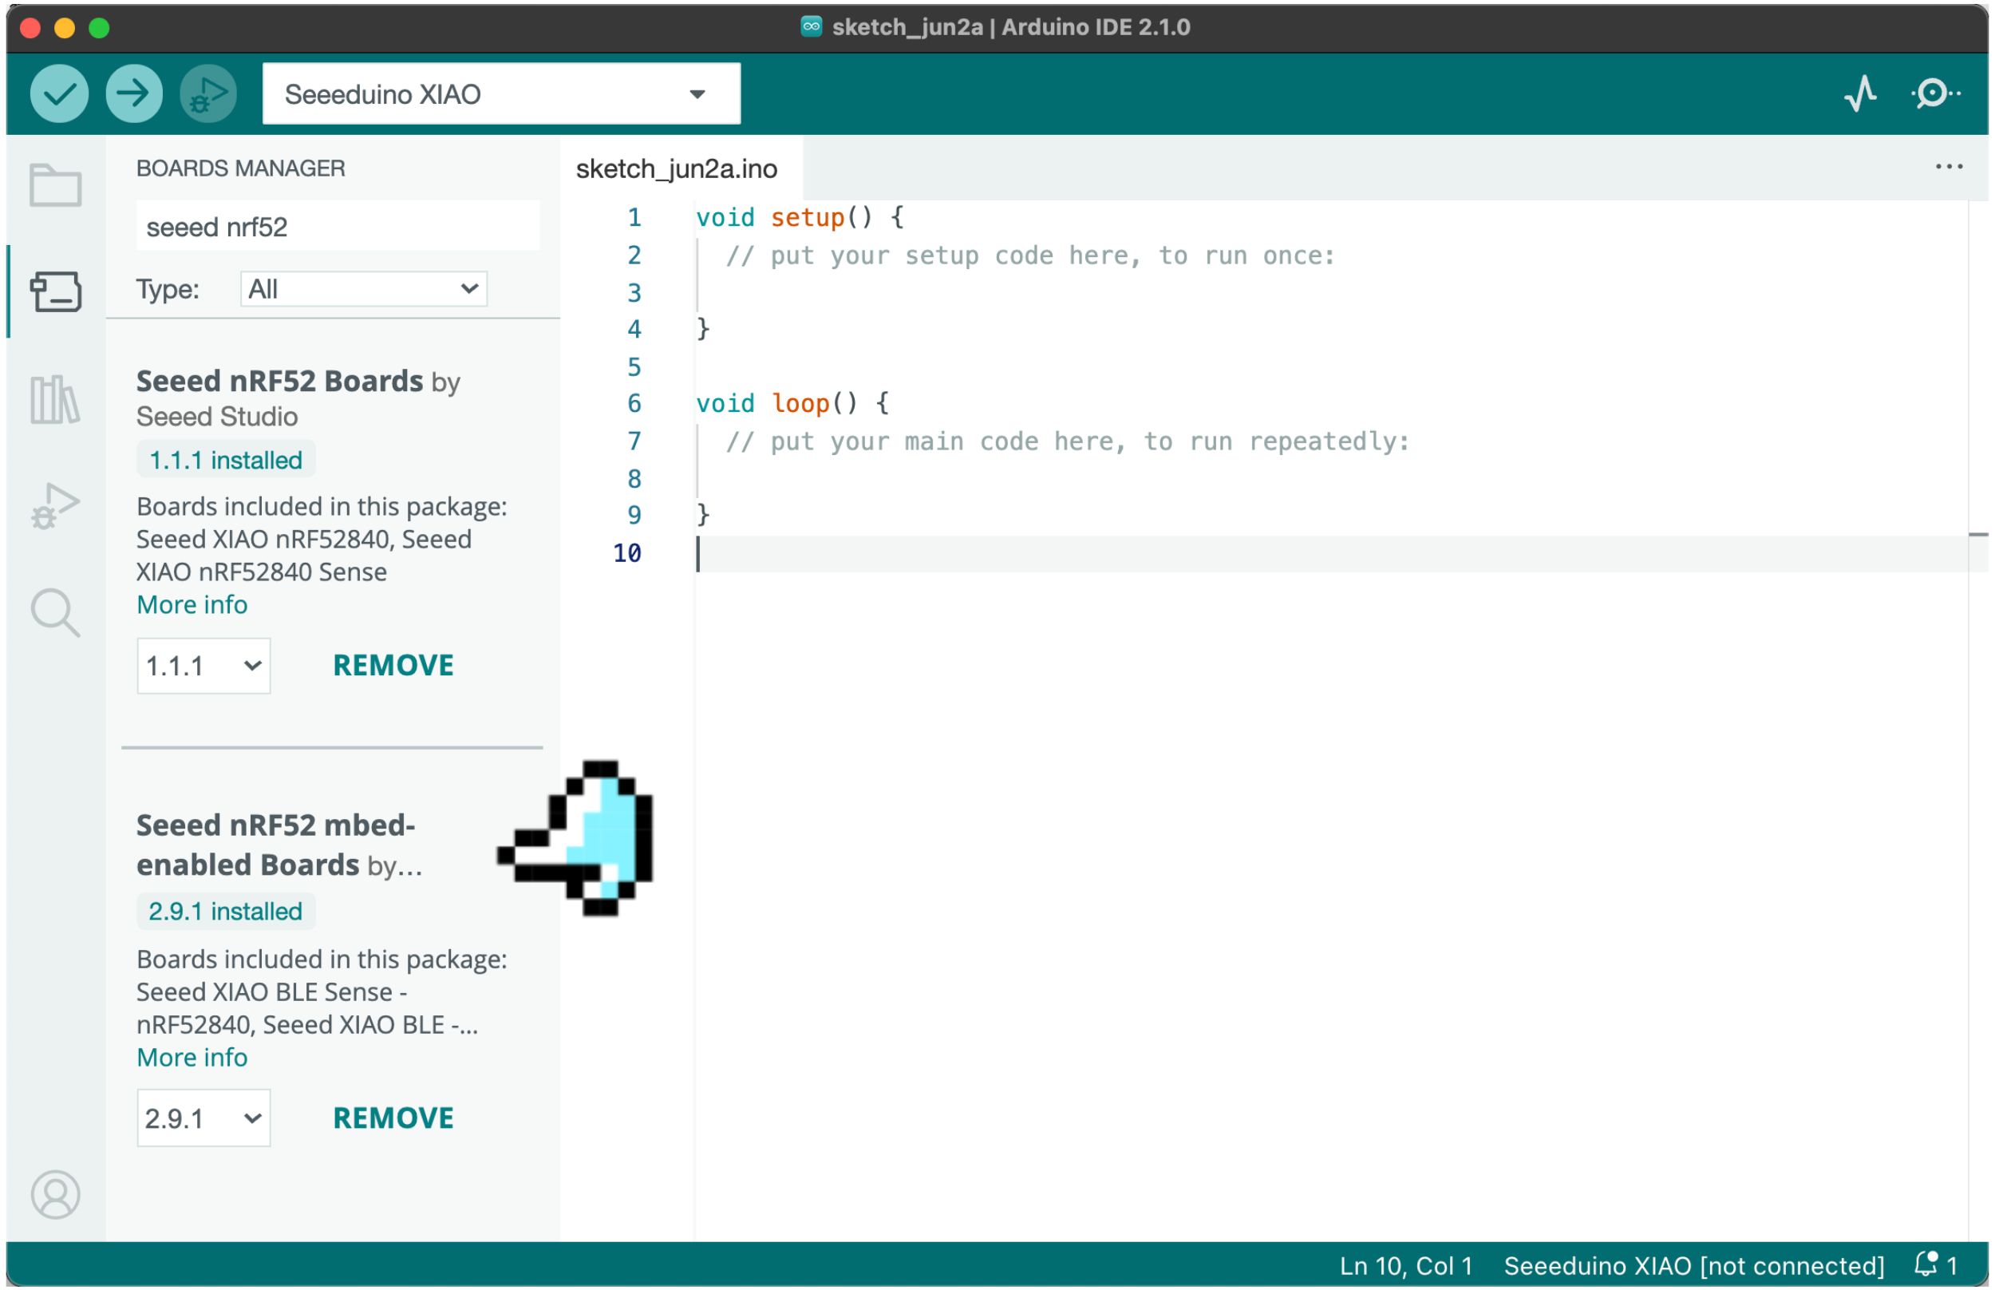The height and width of the screenshot is (1290, 1995).
Task: Open the editor tab three-dots menu
Action: click(1948, 167)
